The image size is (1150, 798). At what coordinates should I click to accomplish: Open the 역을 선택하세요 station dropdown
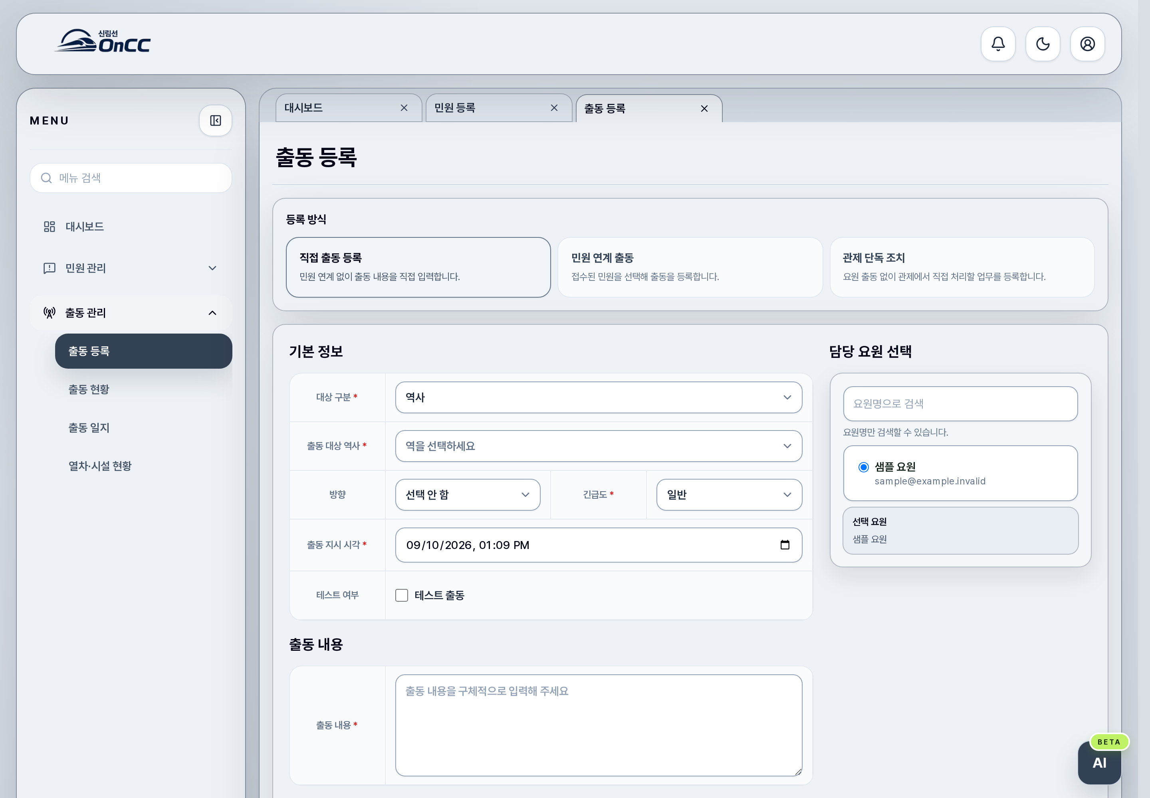(x=599, y=446)
